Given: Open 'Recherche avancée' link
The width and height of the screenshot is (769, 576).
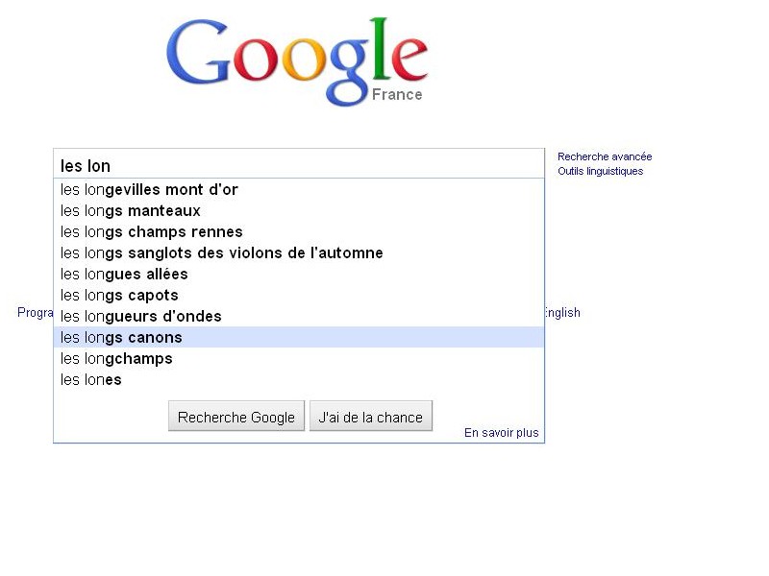Looking at the screenshot, I should [x=605, y=156].
